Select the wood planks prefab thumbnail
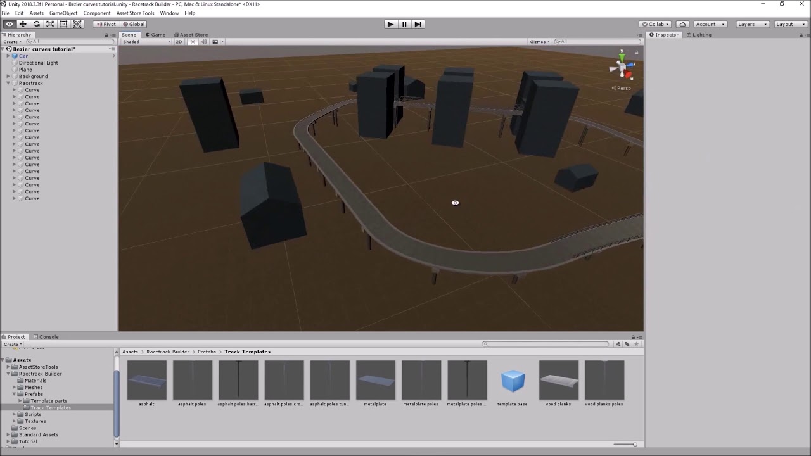This screenshot has width=811, height=456. click(558, 380)
